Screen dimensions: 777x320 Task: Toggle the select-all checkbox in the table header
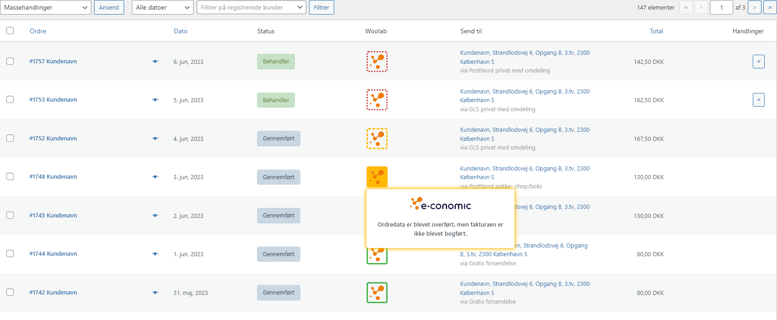pyautogui.click(x=10, y=31)
